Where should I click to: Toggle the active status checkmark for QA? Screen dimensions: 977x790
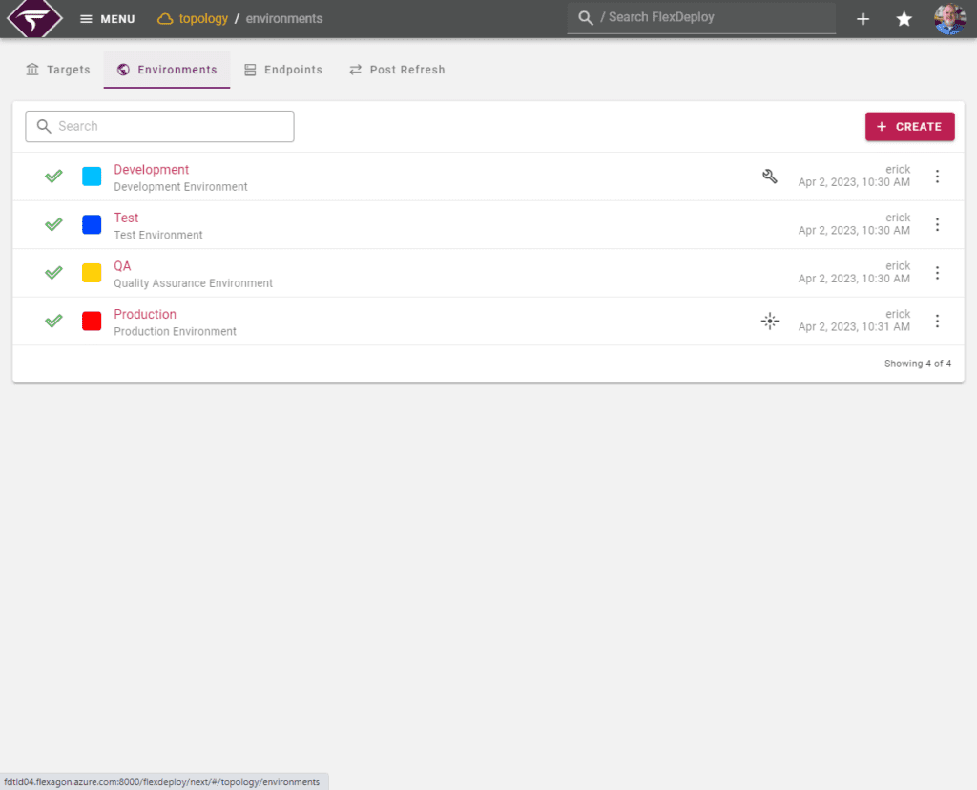(x=53, y=272)
